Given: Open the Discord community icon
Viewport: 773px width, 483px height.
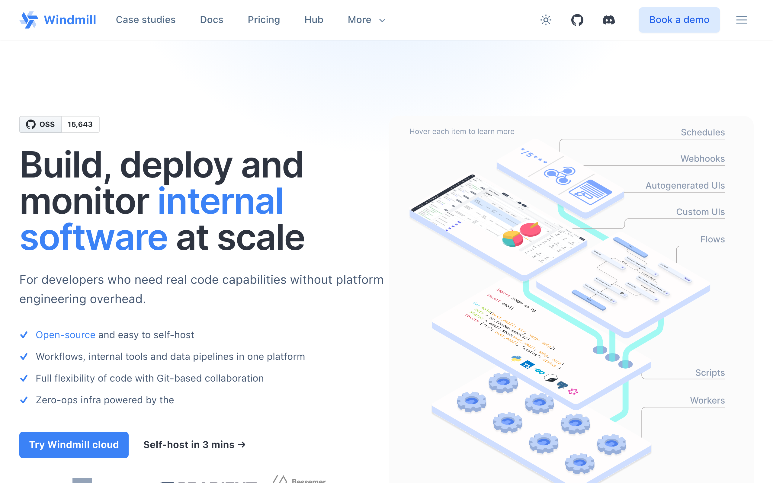Looking at the screenshot, I should click(608, 20).
